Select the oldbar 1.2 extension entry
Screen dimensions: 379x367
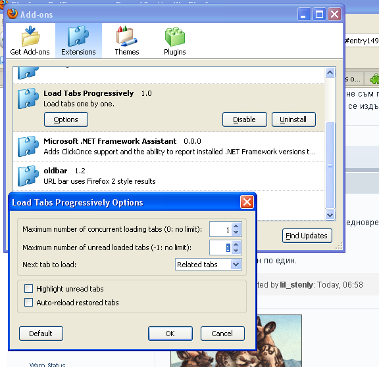point(168,176)
